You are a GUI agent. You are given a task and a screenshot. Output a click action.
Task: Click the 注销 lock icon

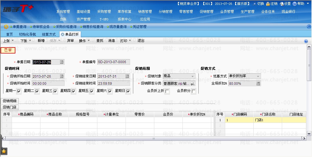coord(268,4)
